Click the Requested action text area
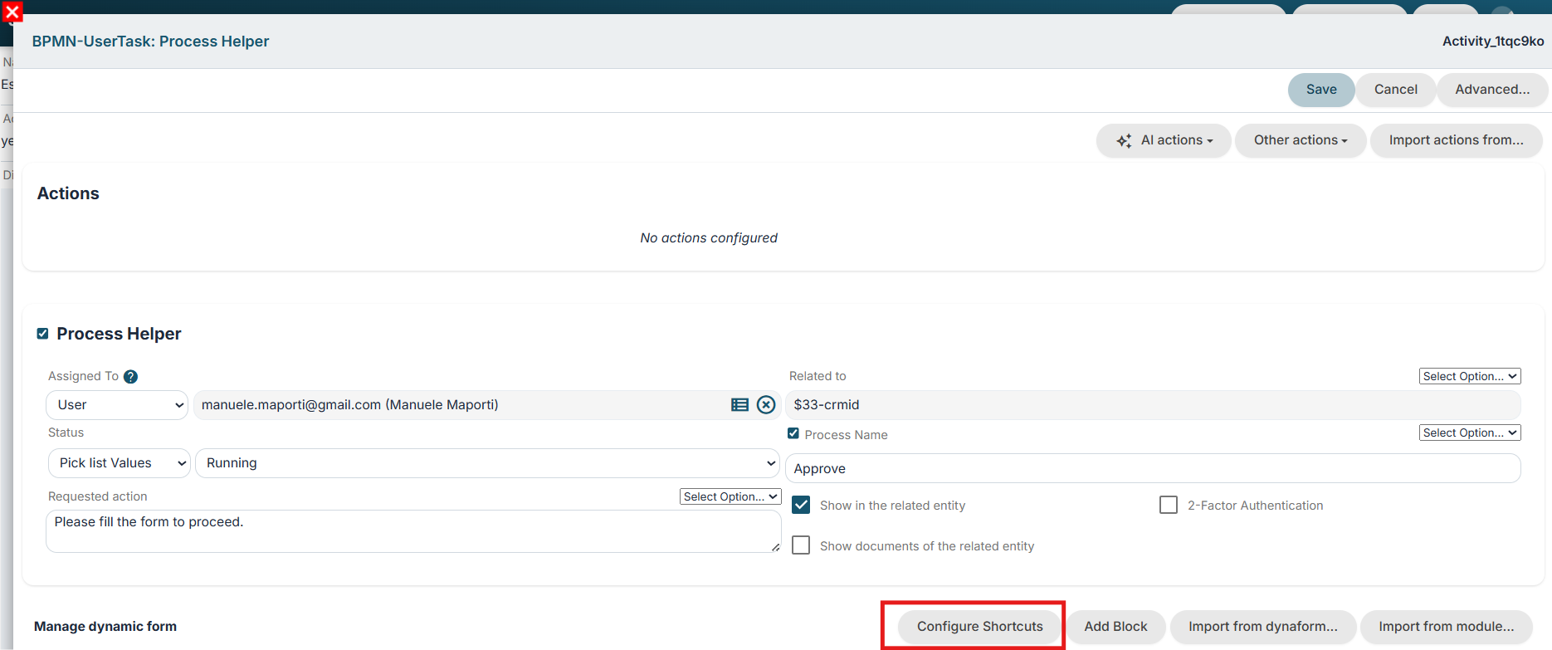 413,531
